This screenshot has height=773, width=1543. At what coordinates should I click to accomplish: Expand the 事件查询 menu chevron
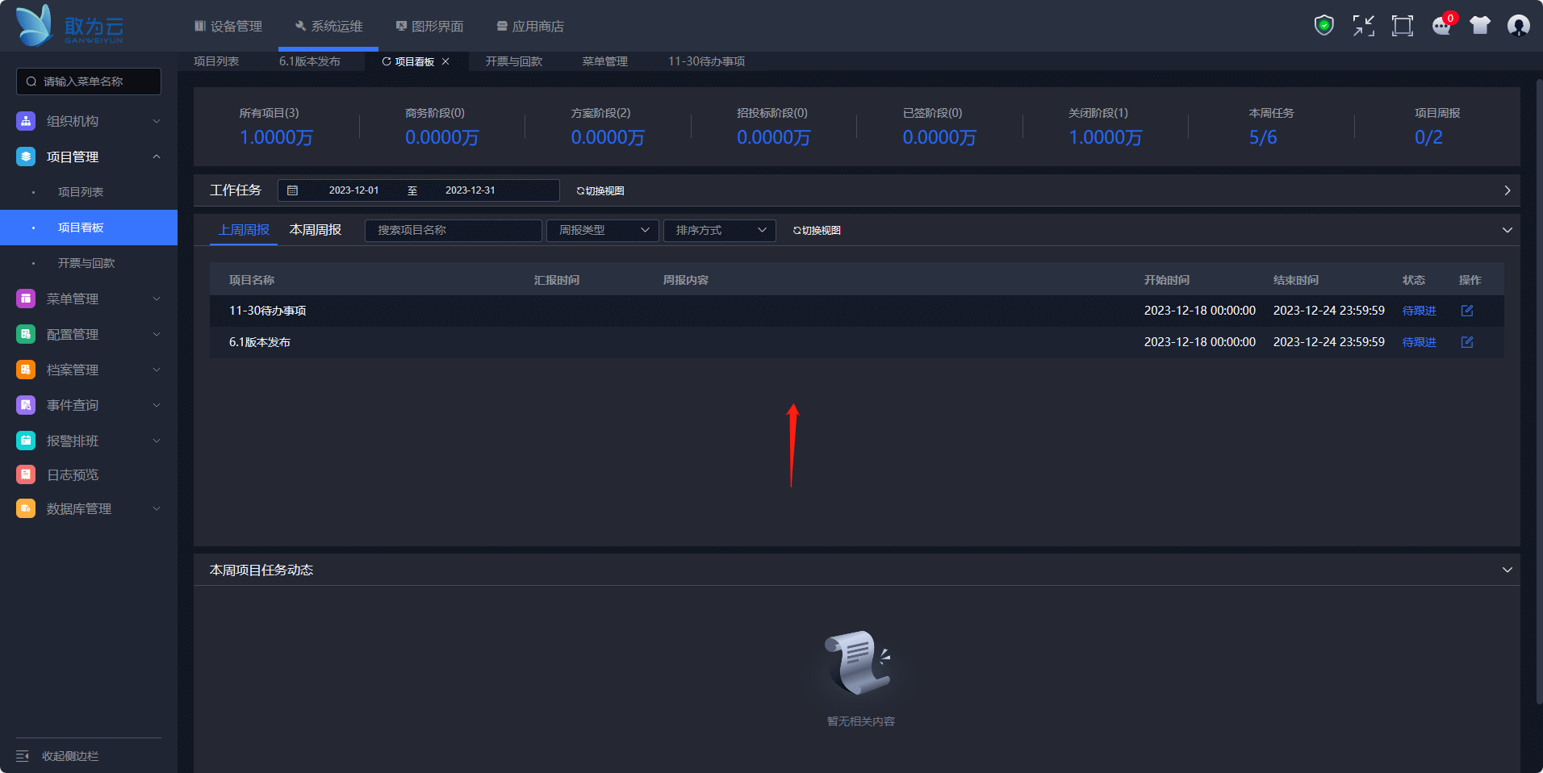pos(157,405)
